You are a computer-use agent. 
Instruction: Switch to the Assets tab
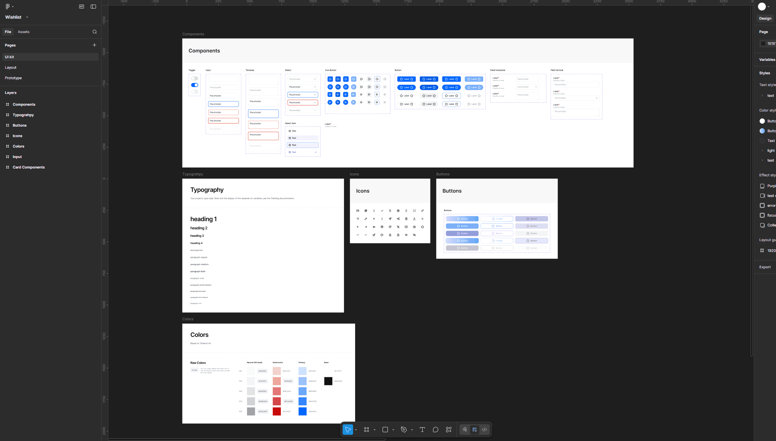[24, 32]
